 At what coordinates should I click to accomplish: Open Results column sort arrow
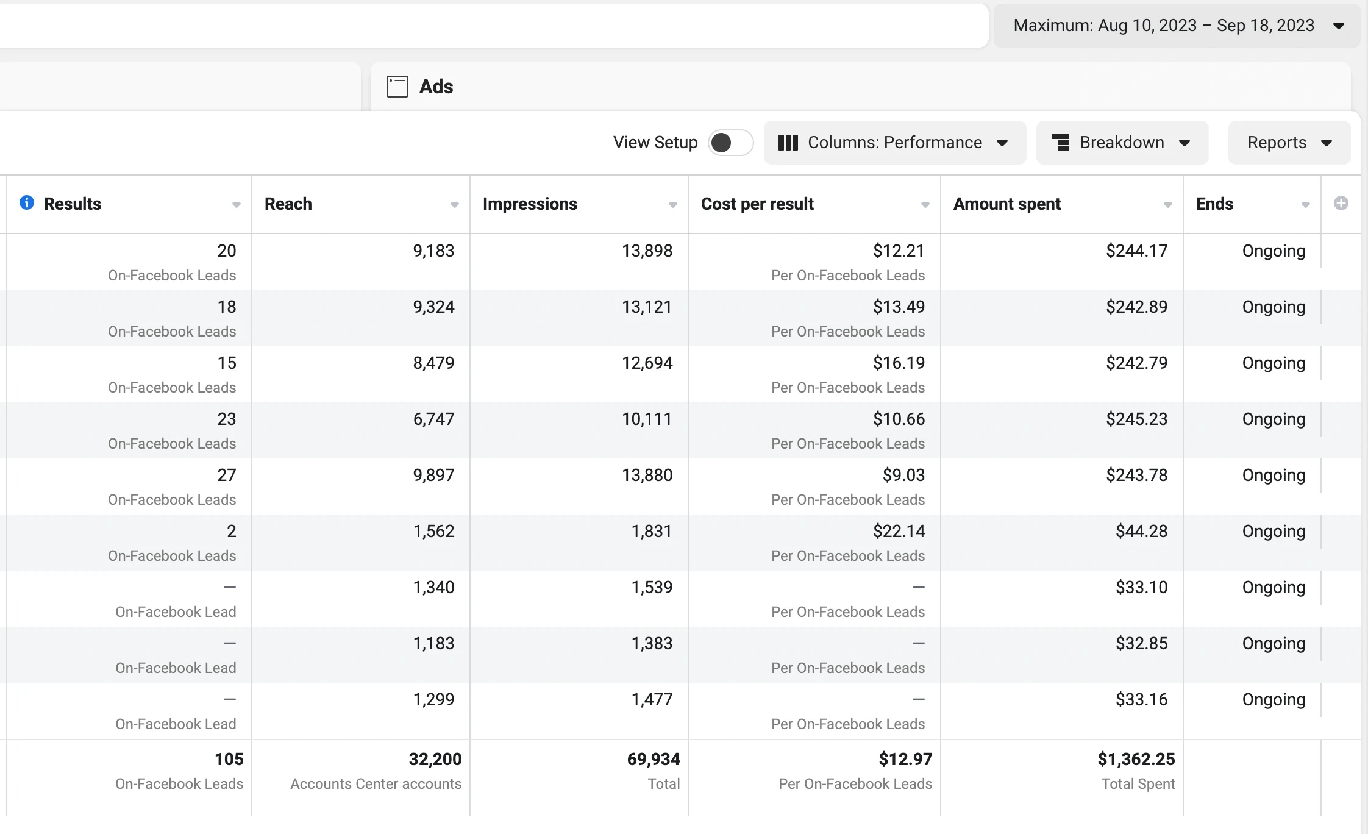237,205
